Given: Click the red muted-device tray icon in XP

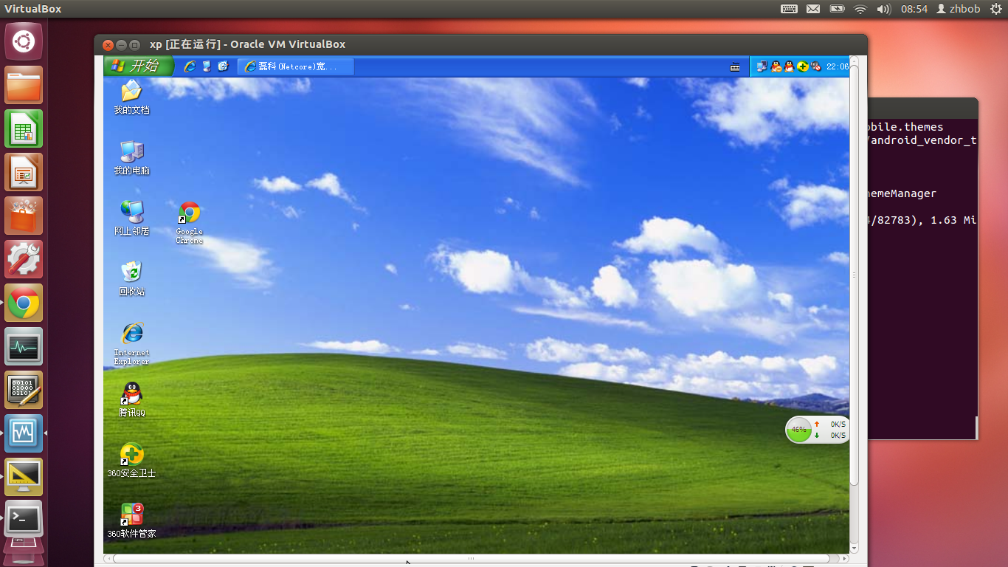Looking at the screenshot, I should coord(815,66).
